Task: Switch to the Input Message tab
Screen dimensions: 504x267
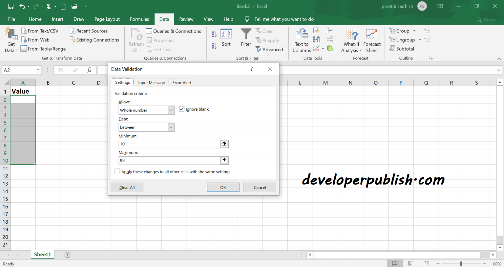Action: pos(152,82)
